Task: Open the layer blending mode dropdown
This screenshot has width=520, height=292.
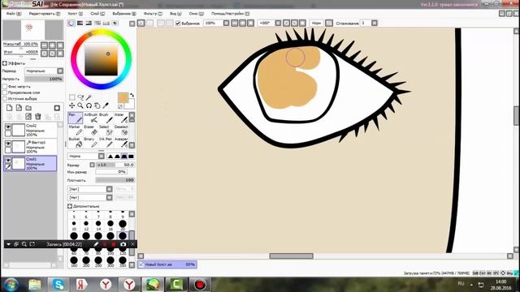Action: (x=60, y=71)
